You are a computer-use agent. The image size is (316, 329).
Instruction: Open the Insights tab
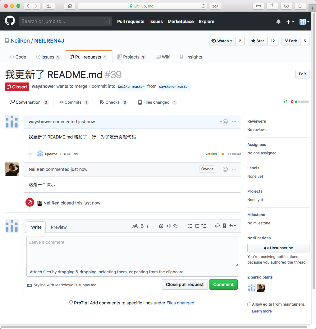pyautogui.click(x=191, y=57)
